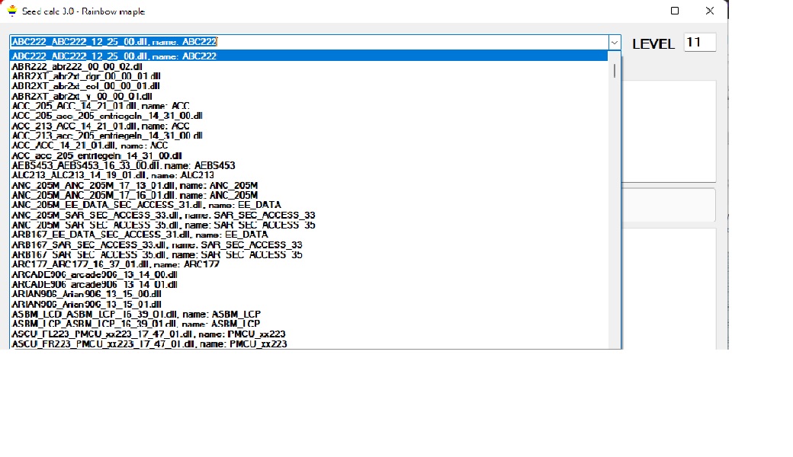
Task: Choose ASCU_FL223_PMCU_xx223_17_47_01.dll
Action: click(309, 334)
